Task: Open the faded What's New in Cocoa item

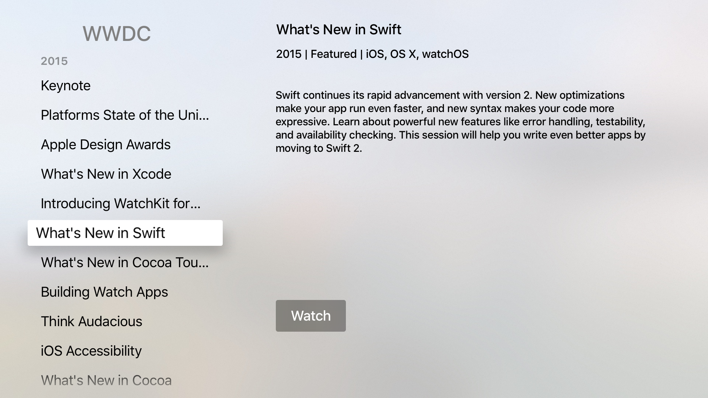Action: click(106, 380)
